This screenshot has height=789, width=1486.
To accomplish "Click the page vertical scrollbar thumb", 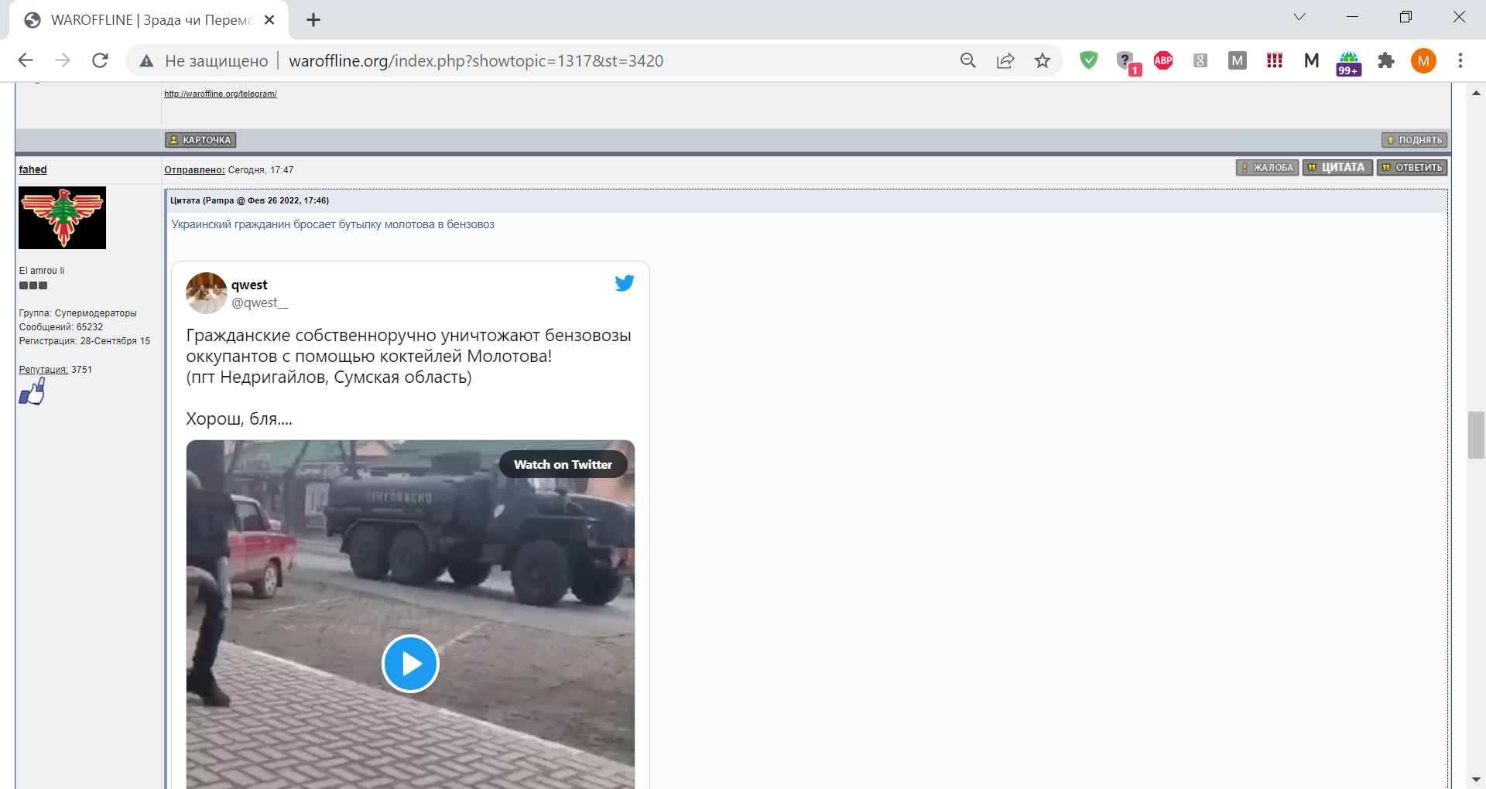I will (1475, 435).
